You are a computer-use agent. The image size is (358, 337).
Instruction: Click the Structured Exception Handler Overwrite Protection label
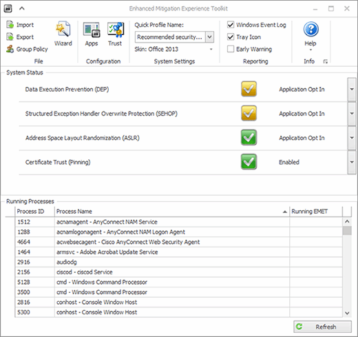pyautogui.click(x=101, y=114)
